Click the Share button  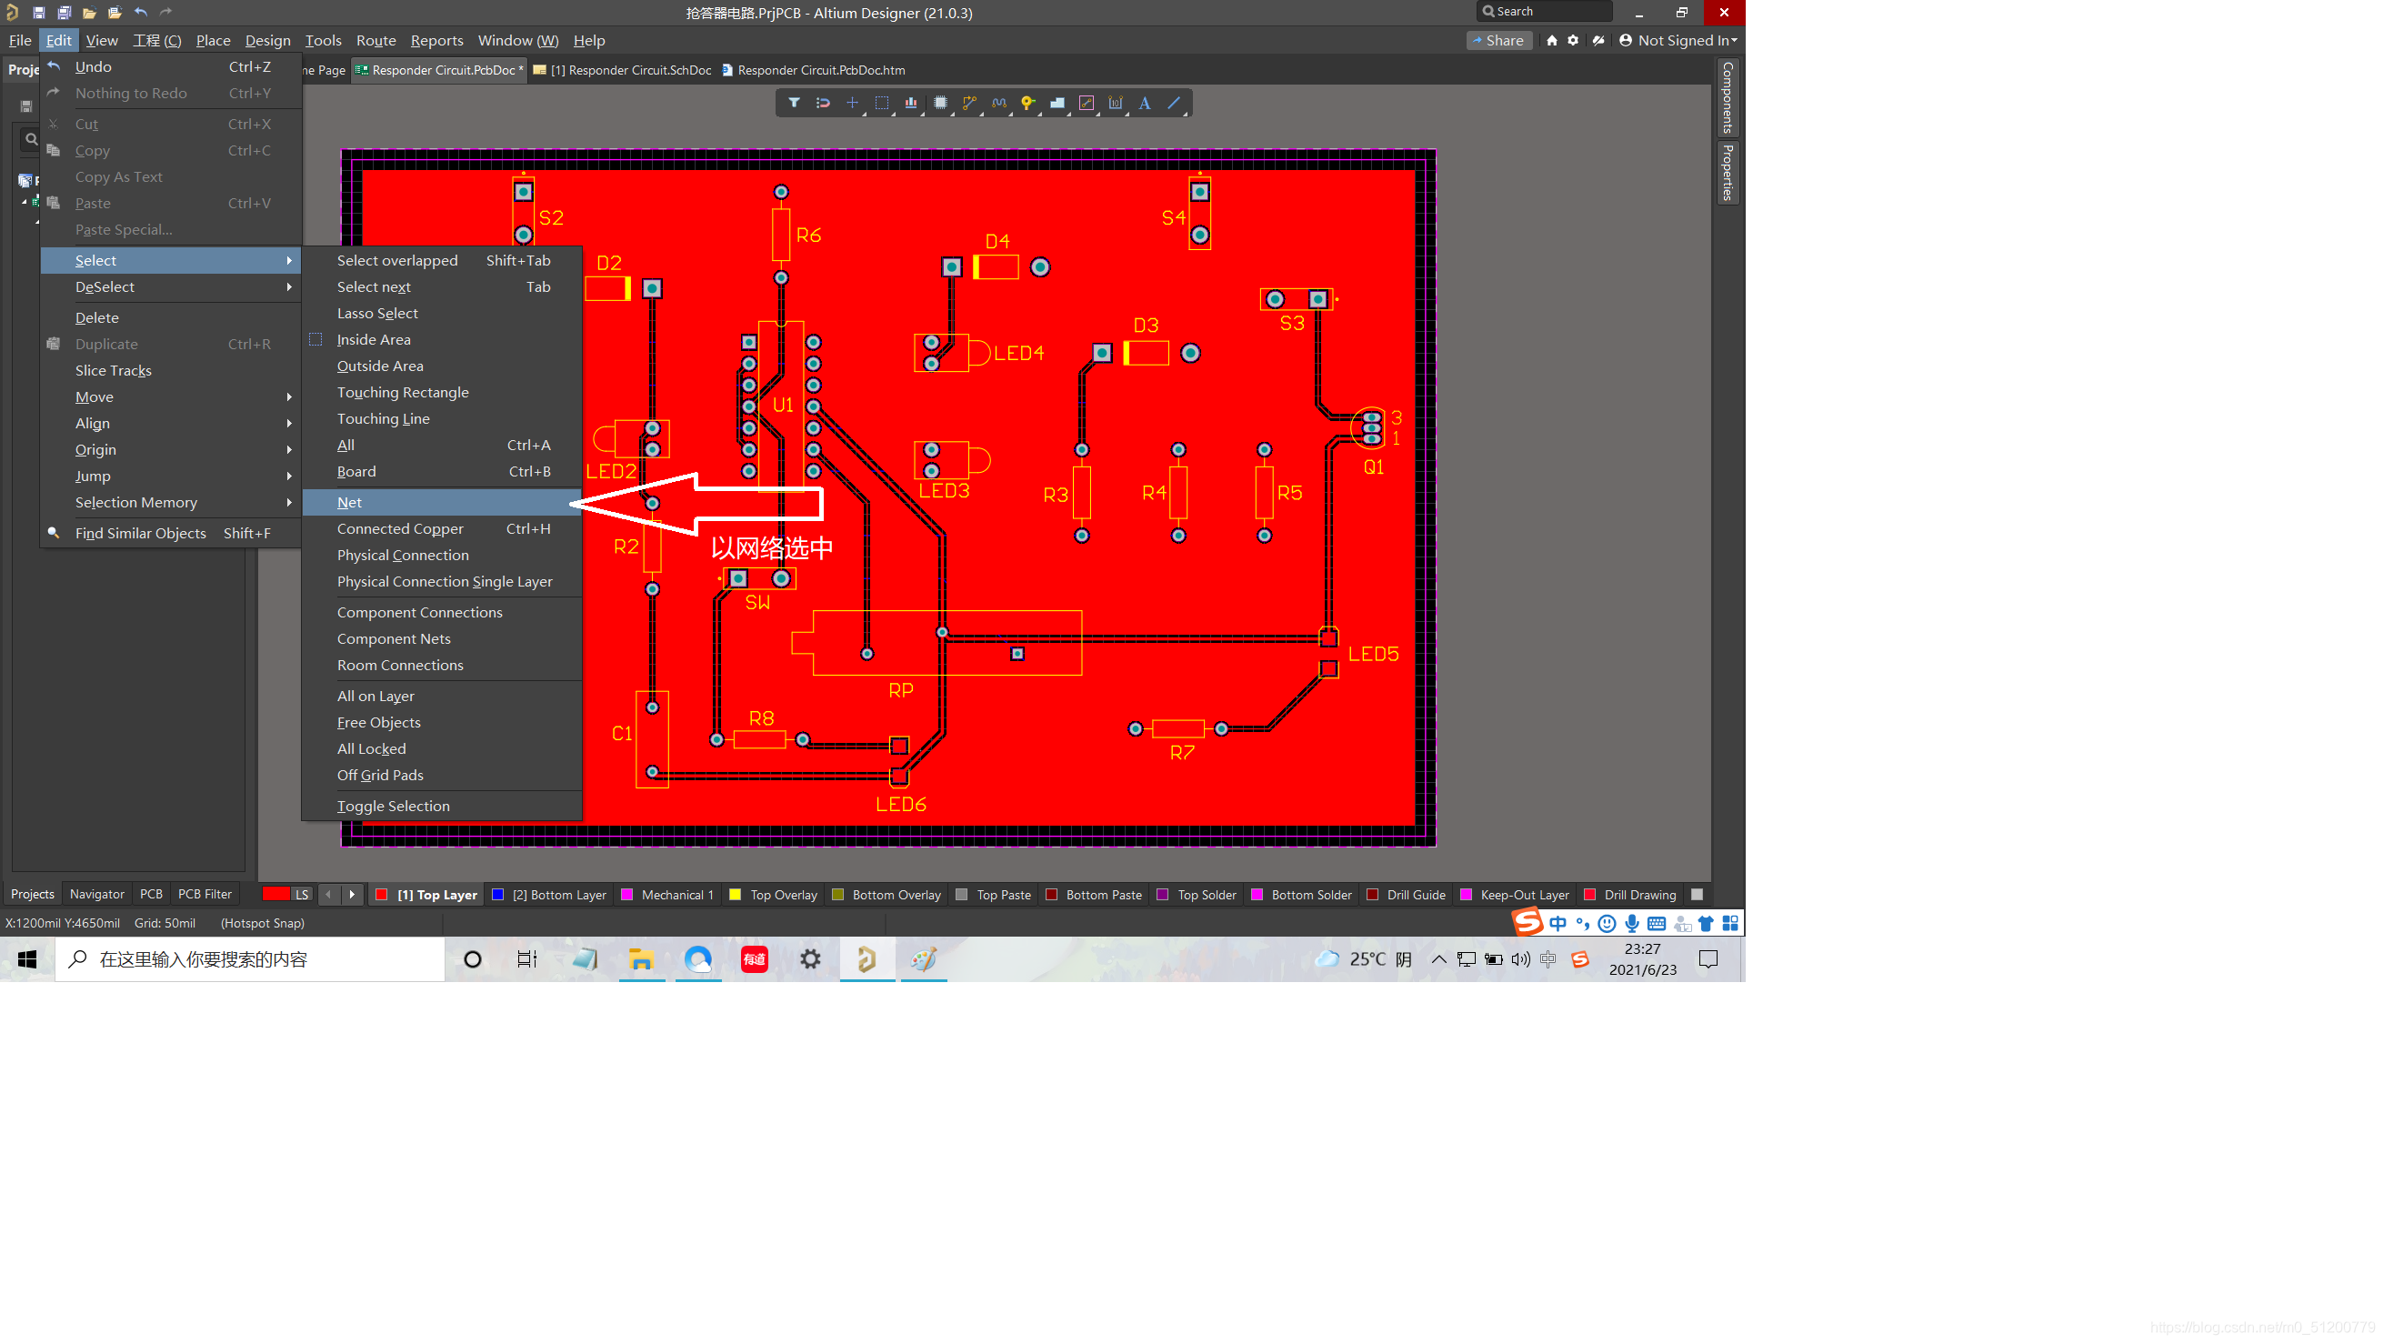[x=1498, y=40]
